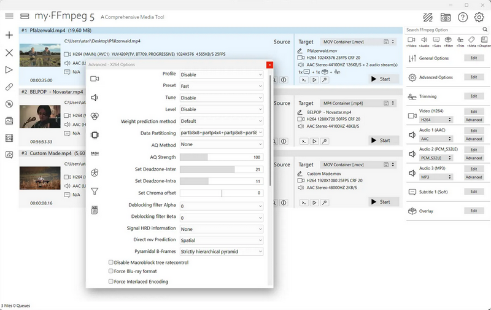Open the Preset dropdown showing Fast
The image size is (491, 310).
(222, 86)
